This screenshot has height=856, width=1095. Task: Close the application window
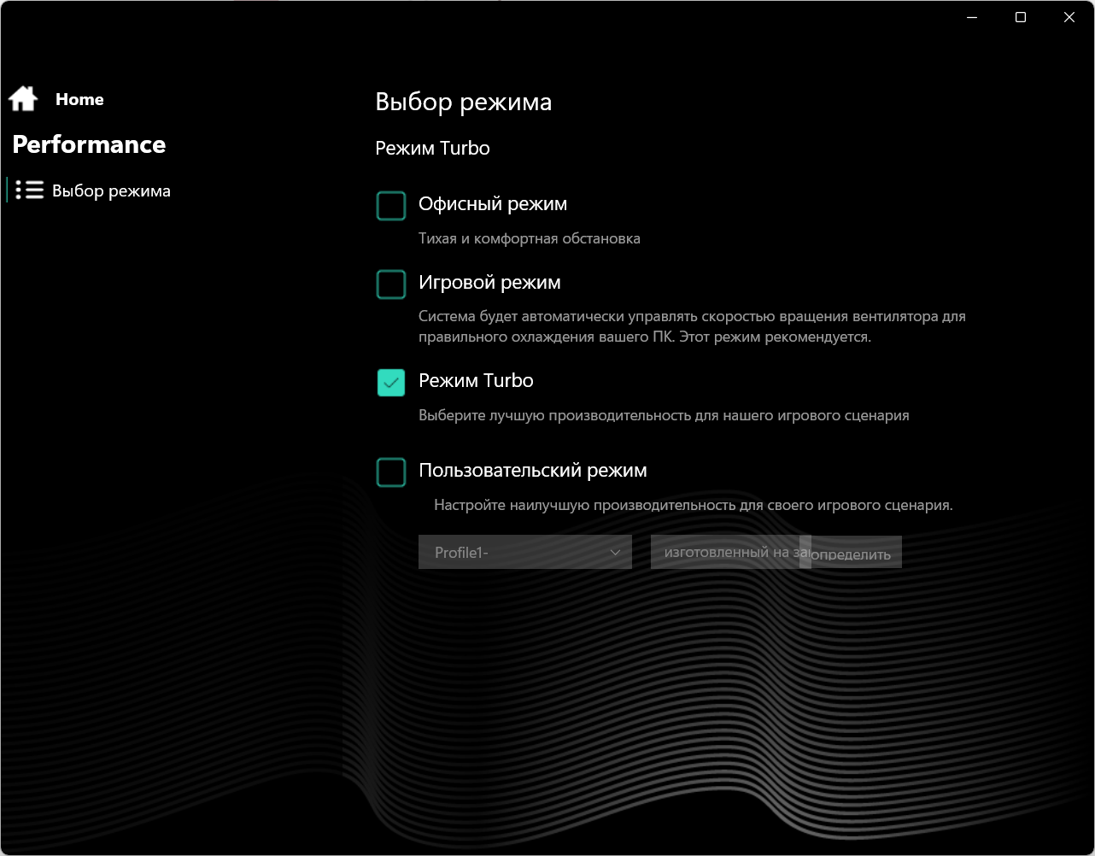1069,17
